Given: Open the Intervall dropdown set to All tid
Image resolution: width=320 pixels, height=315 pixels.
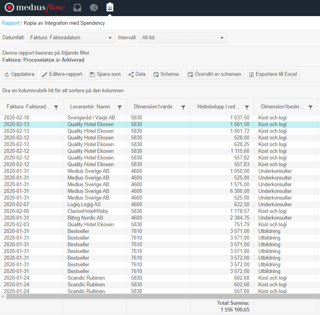Looking at the screenshot, I should (x=183, y=38).
